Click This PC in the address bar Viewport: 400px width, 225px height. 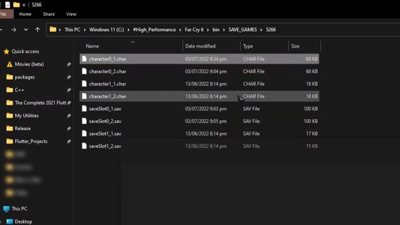pos(72,29)
